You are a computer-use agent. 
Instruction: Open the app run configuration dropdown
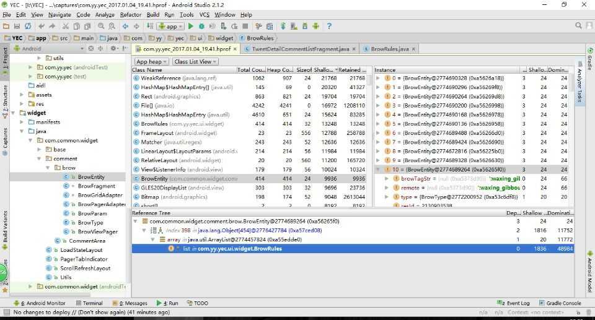click(x=171, y=26)
